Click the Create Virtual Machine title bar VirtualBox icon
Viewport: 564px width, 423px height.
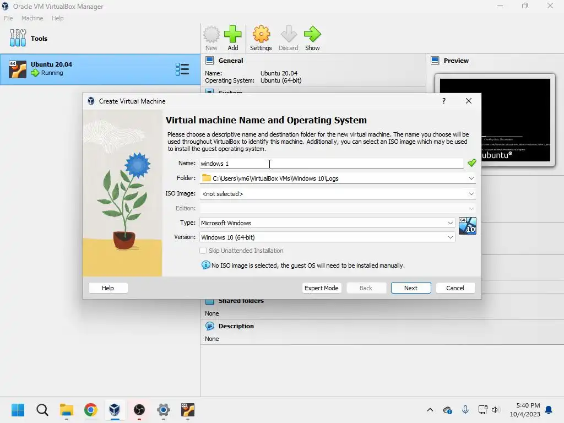point(91,101)
